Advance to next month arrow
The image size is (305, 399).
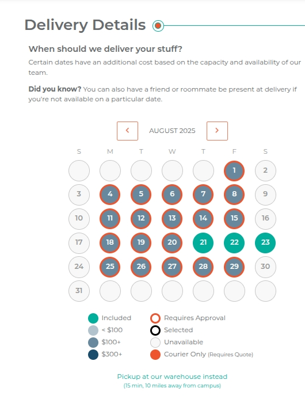(x=217, y=131)
